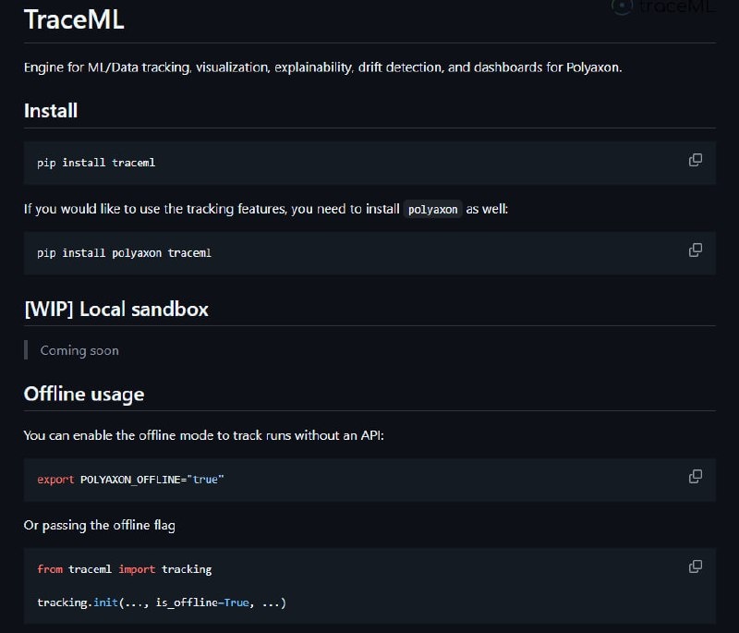Click the inline 'polyaxon' code label
Viewport: 739px width, 633px height.
click(432, 209)
